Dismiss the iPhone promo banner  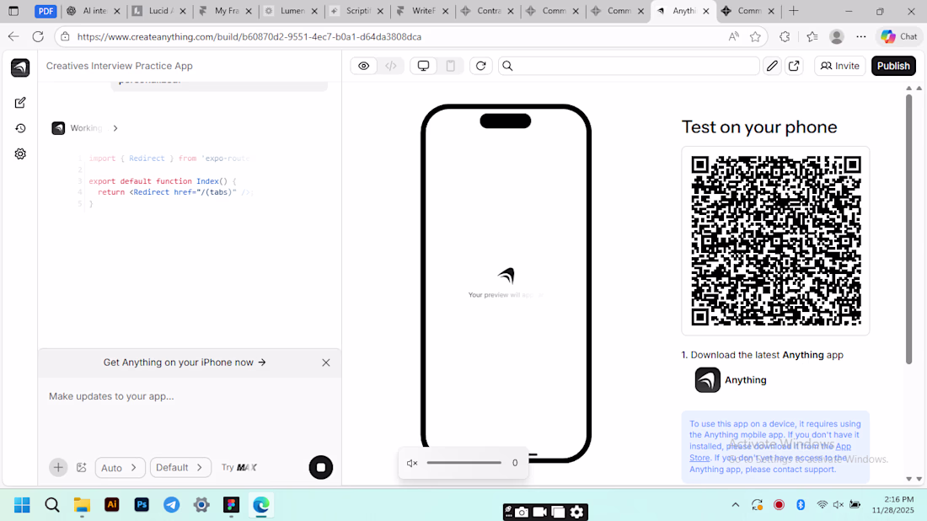pos(326,363)
